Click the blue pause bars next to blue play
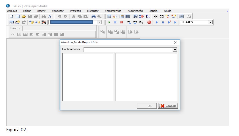Viewport: 239px width, 136px height. [163, 22]
